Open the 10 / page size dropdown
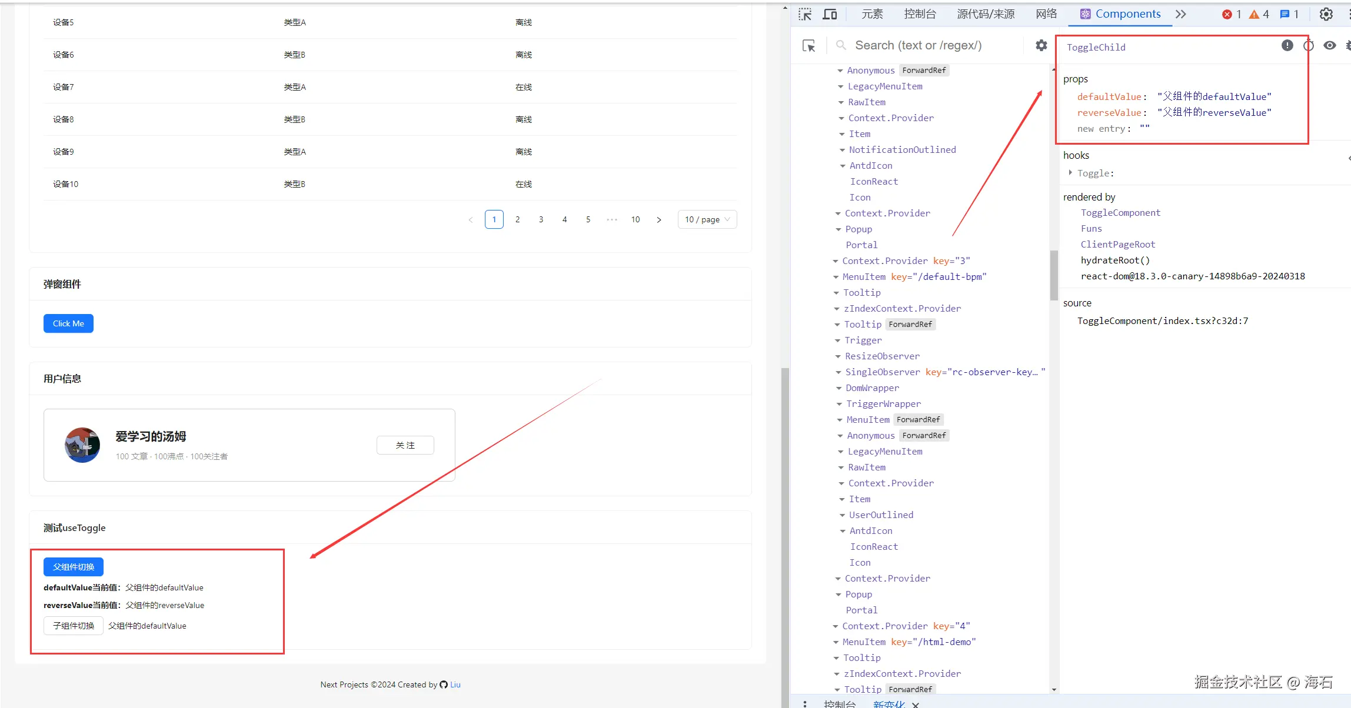Viewport: 1351px width, 708px height. 707,219
